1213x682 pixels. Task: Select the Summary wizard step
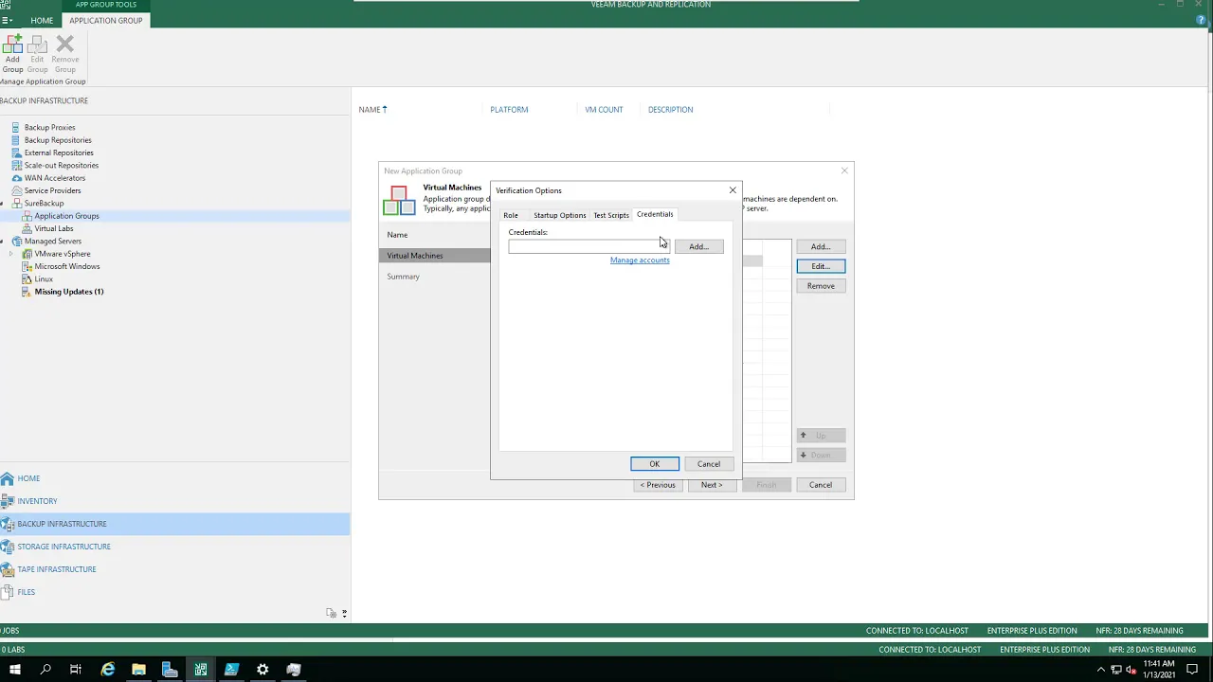coord(403,277)
